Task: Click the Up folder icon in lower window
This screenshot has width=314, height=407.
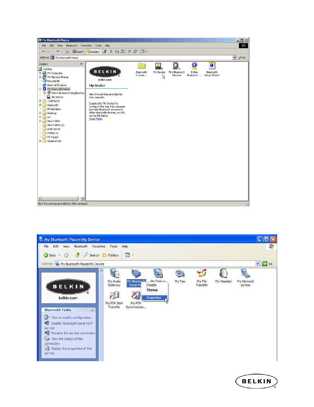Action: 77,255
